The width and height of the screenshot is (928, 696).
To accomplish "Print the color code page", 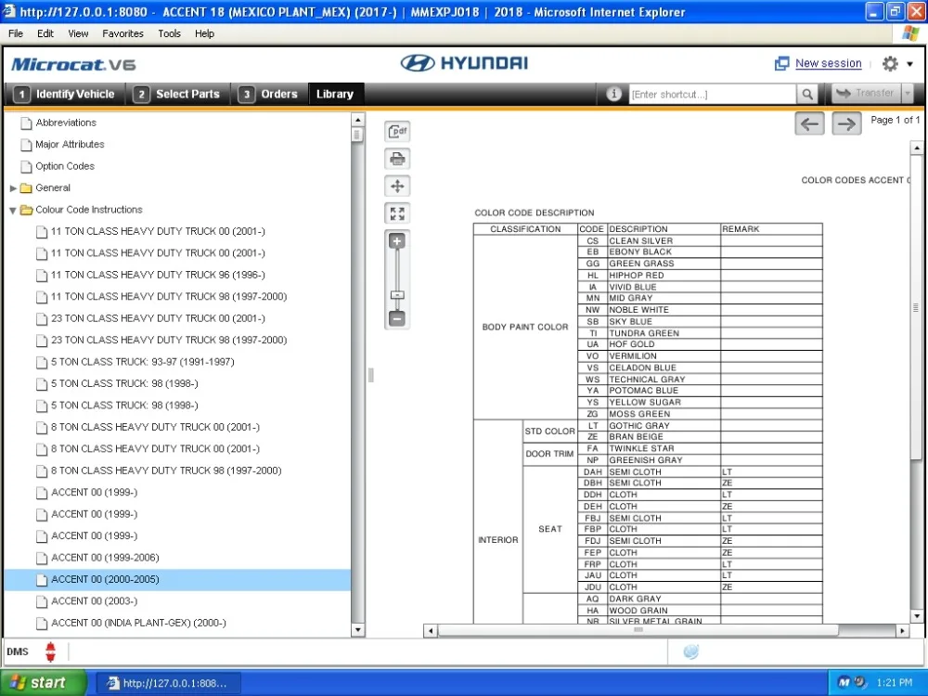I will pos(397,159).
